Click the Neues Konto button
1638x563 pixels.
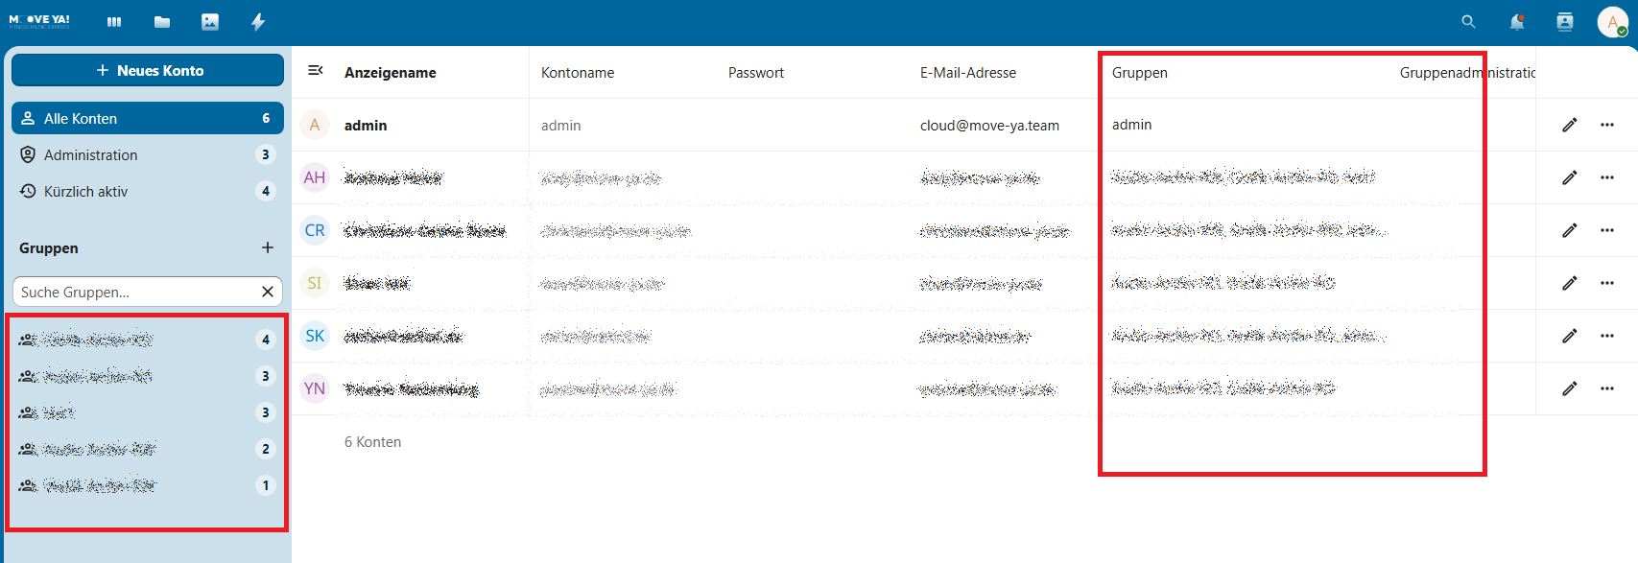click(x=148, y=70)
